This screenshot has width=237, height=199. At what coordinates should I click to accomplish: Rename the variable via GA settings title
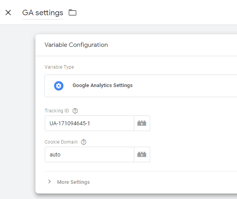pos(43,13)
